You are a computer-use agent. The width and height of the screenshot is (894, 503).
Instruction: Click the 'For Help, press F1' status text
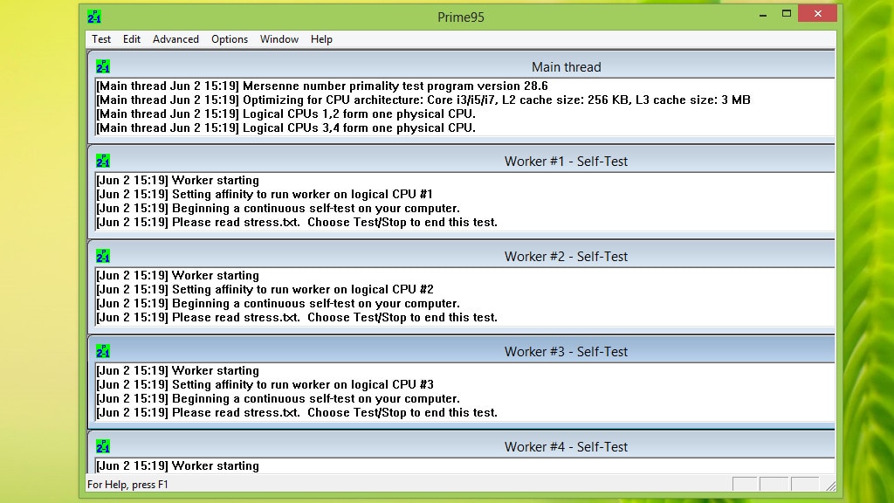(x=127, y=484)
